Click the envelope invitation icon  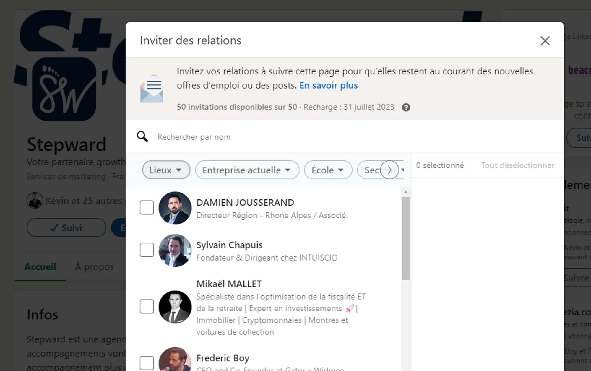click(151, 89)
